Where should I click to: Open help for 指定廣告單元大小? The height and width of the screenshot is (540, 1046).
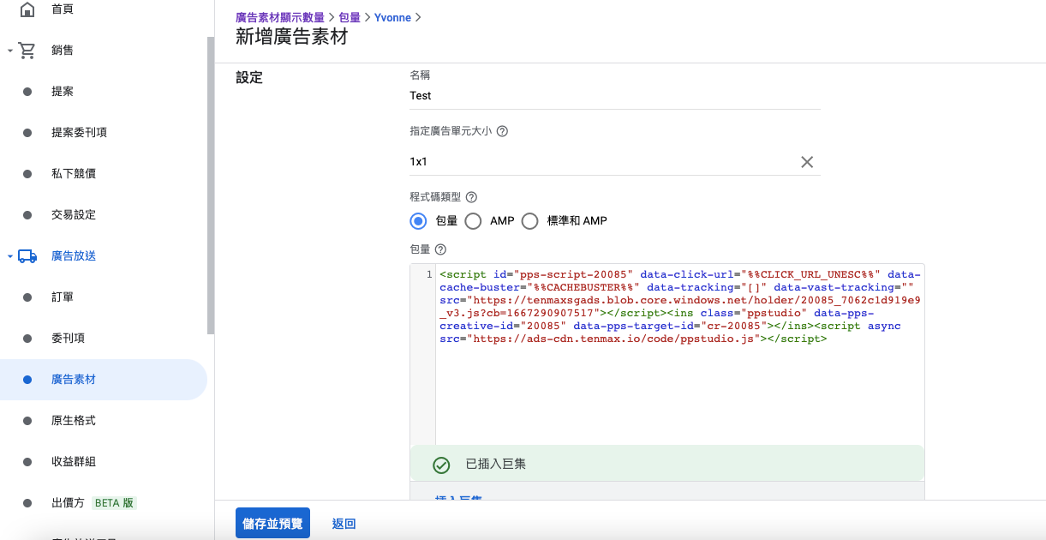pyautogui.click(x=503, y=131)
